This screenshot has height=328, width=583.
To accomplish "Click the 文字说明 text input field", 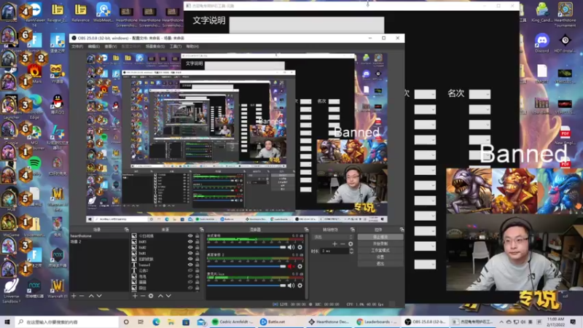I will point(307,25).
